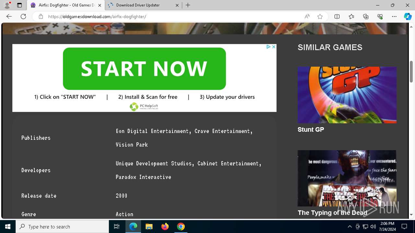Activate Read aloud icon in address bar
This screenshot has width=415, height=233.
307,17
